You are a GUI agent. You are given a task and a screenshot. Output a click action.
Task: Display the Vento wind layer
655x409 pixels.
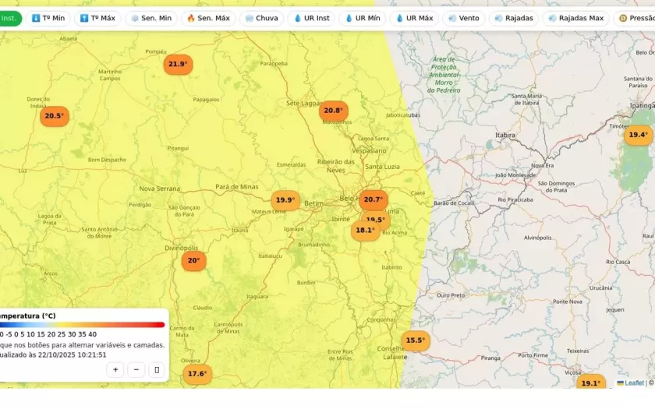pyautogui.click(x=463, y=18)
